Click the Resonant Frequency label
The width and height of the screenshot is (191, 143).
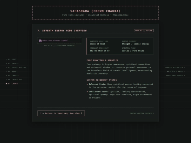tap(99, 48)
